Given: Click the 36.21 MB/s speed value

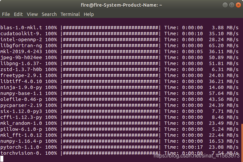Looking at the screenshot, I should (223, 81).
